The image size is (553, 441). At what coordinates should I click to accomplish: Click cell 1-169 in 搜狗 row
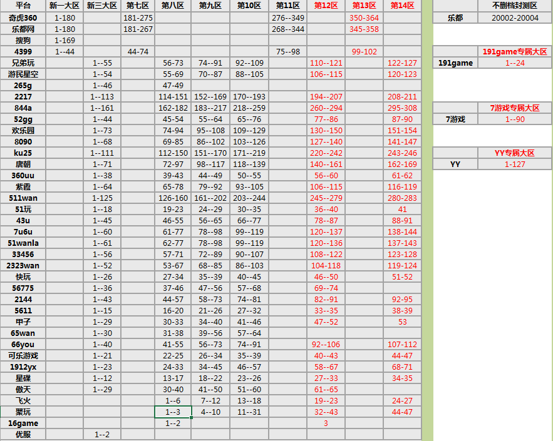(65, 40)
